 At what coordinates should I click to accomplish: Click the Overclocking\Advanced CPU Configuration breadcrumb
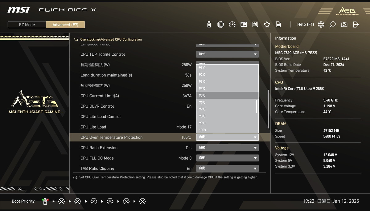111,39
